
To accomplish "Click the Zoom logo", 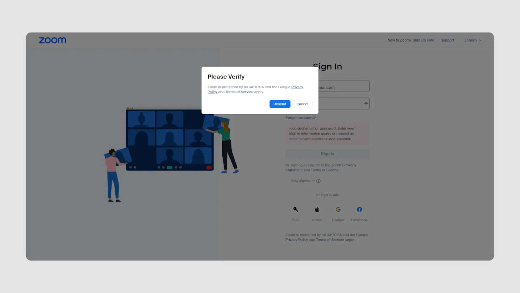I will pyautogui.click(x=52, y=40).
